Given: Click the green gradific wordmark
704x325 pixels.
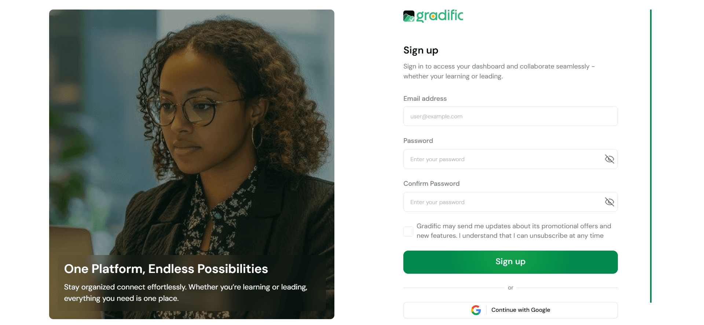Looking at the screenshot, I should [440, 16].
